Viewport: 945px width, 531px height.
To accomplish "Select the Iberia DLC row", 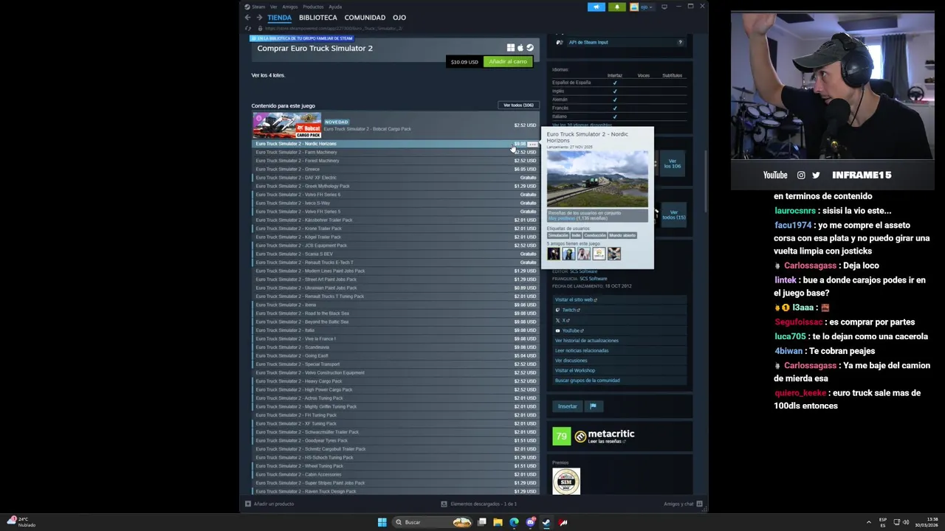I will (x=395, y=305).
